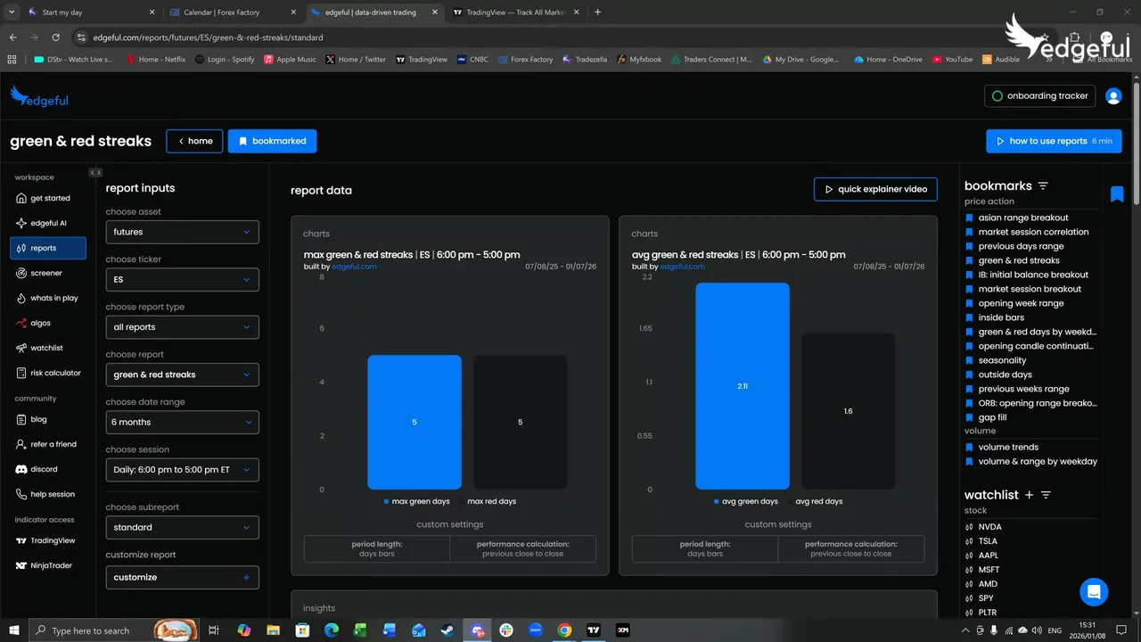Open refer a friend

tap(48, 444)
